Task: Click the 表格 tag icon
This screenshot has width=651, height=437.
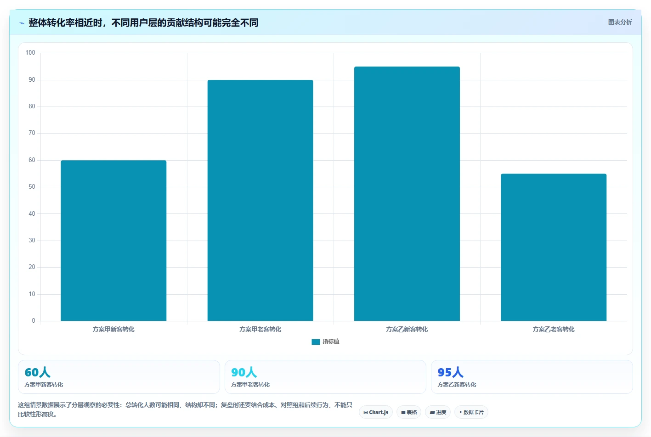Action: click(x=403, y=412)
